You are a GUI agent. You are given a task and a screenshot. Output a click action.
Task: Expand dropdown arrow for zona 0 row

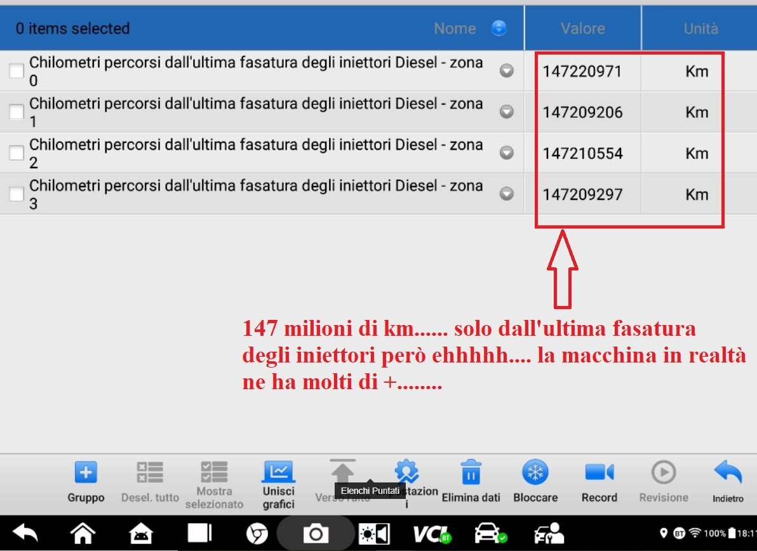click(x=506, y=71)
